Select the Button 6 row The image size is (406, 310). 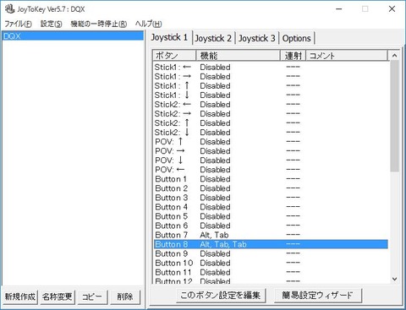tap(271, 226)
